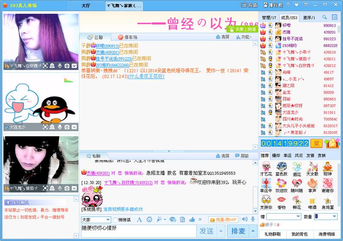Toggle the speaker volume icon
343x241 pixels.
pos(245,219)
